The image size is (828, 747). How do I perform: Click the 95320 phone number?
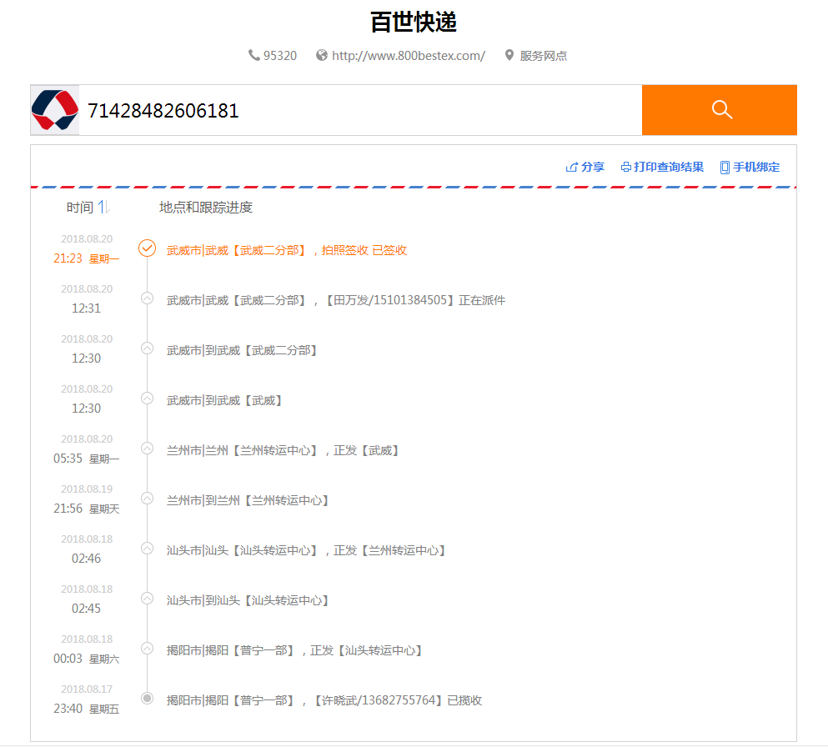pyautogui.click(x=280, y=55)
